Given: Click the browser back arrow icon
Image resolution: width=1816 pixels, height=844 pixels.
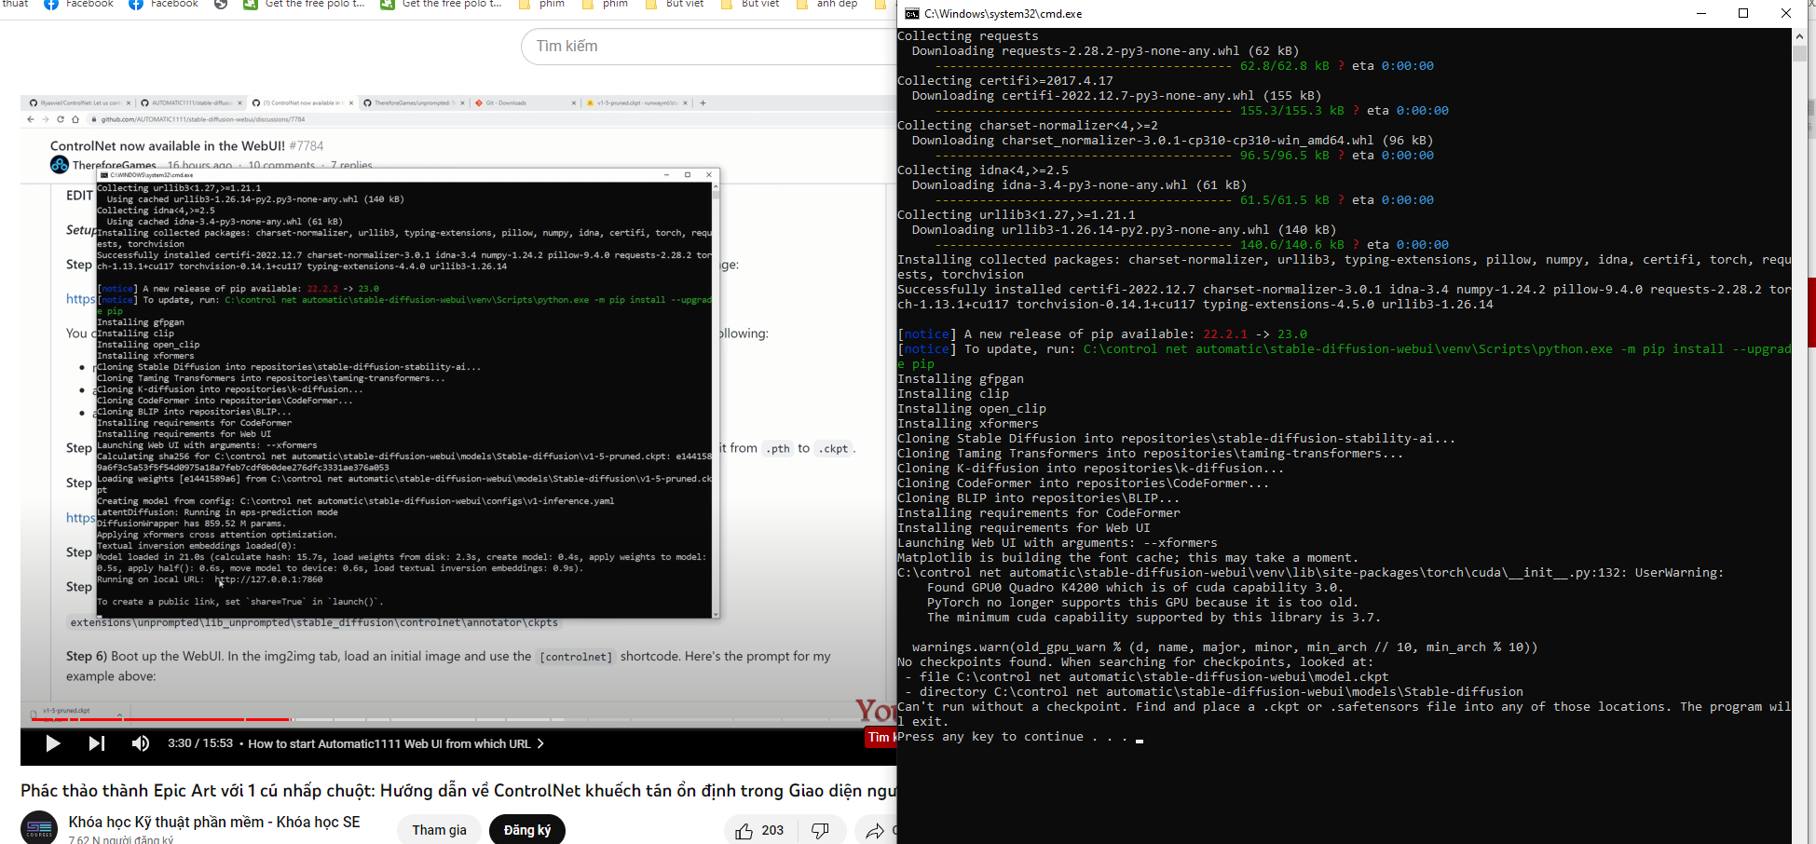Looking at the screenshot, I should tap(30, 118).
